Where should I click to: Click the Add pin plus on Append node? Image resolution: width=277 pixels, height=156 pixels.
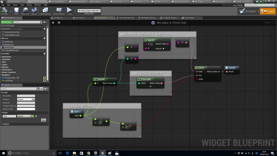(x=163, y=49)
